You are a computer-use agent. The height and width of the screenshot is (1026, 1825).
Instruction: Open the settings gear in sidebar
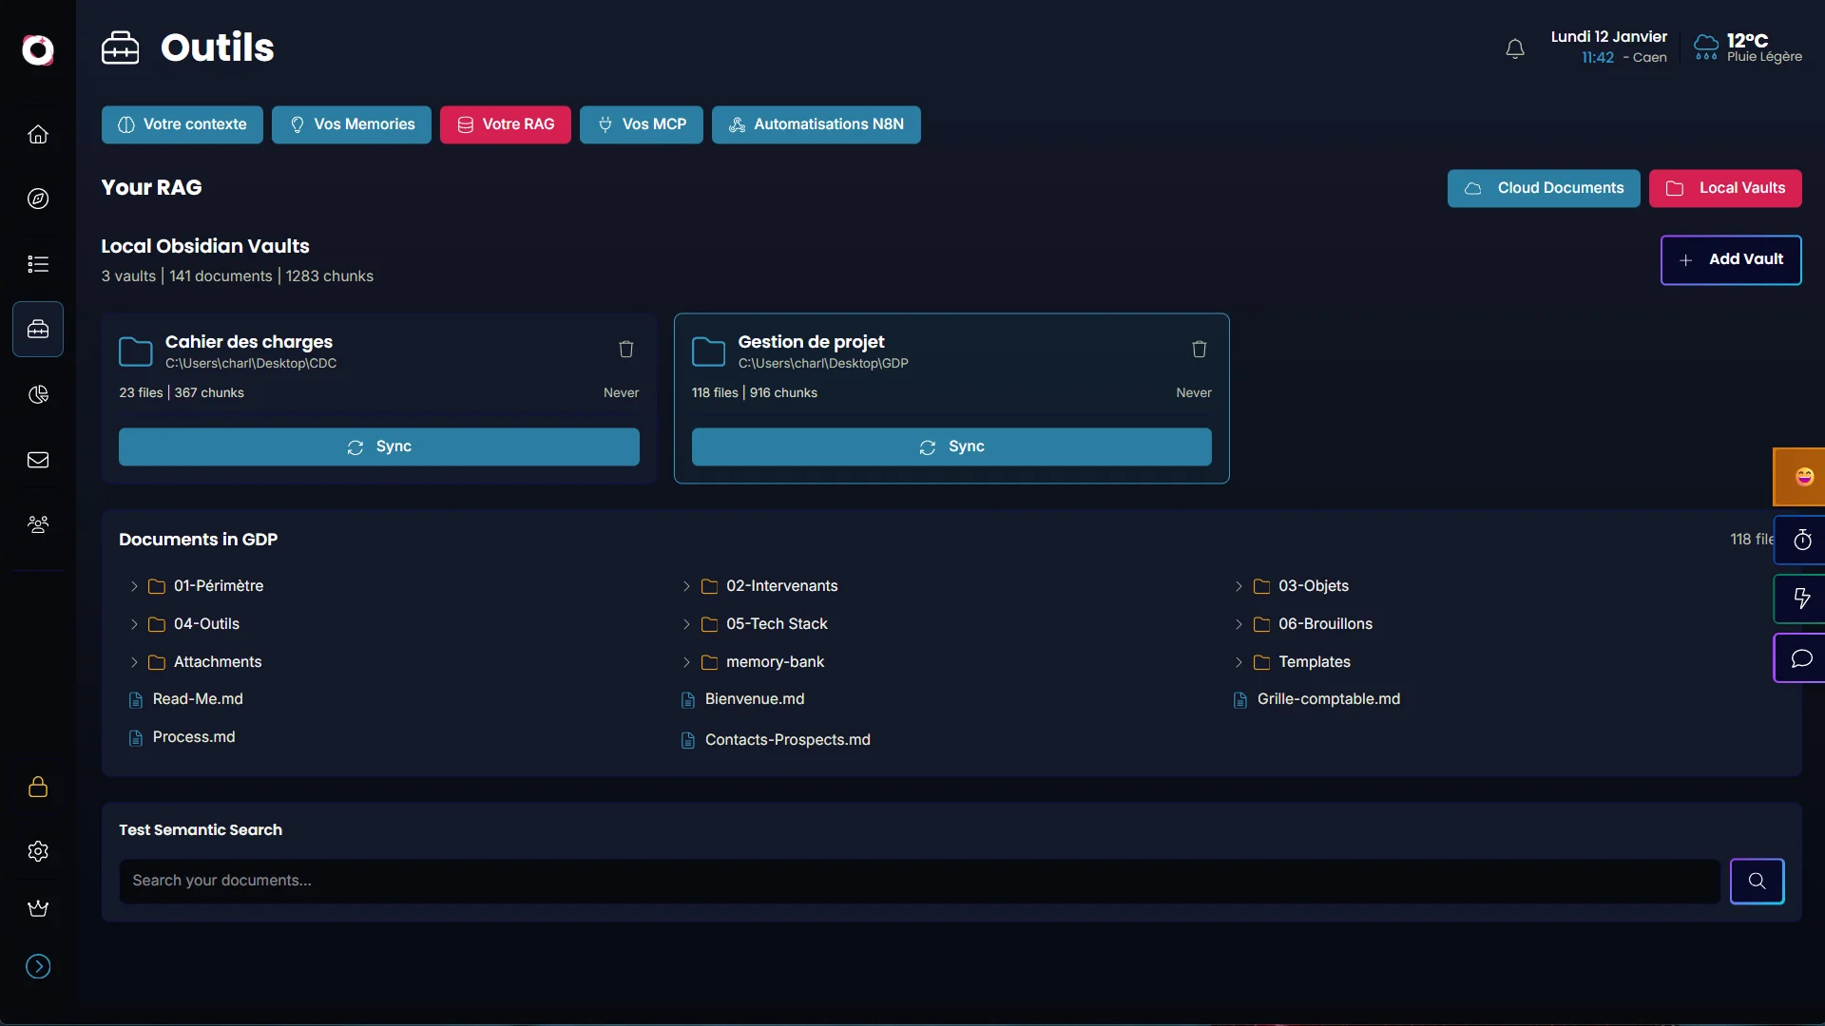pos(38,851)
